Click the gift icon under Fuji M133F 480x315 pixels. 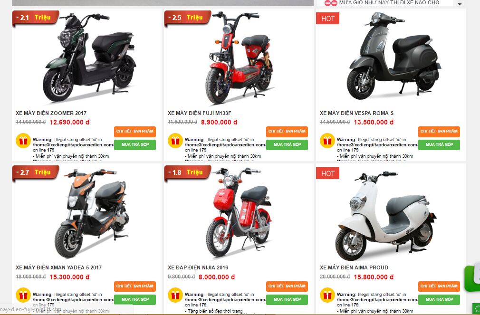tap(175, 141)
